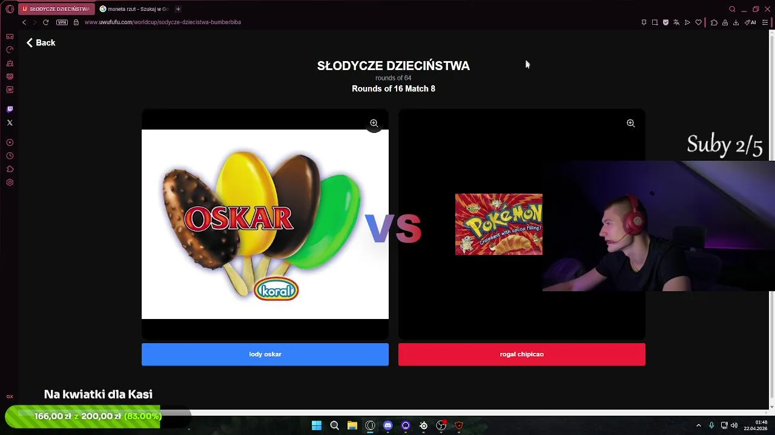This screenshot has width=775, height=435.
Task: Click the Back link on page
Action: coord(41,43)
